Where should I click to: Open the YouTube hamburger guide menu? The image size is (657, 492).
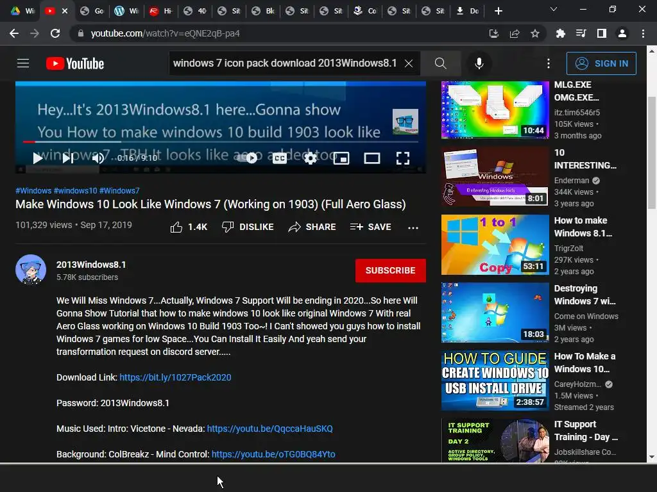pyautogui.click(x=23, y=63)
